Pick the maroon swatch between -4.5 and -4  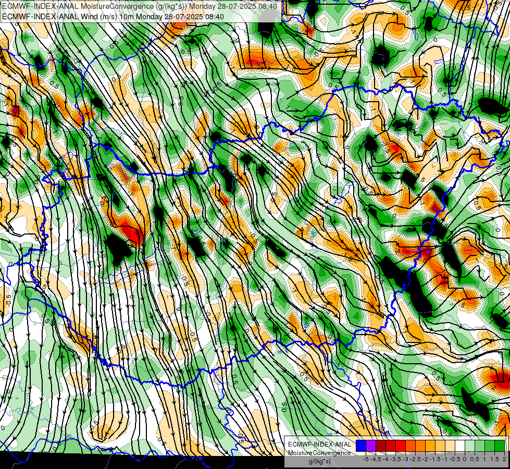click(x=381, y=446)
